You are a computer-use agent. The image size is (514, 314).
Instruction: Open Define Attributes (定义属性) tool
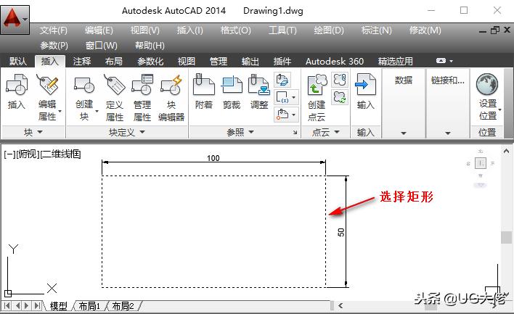115,85
